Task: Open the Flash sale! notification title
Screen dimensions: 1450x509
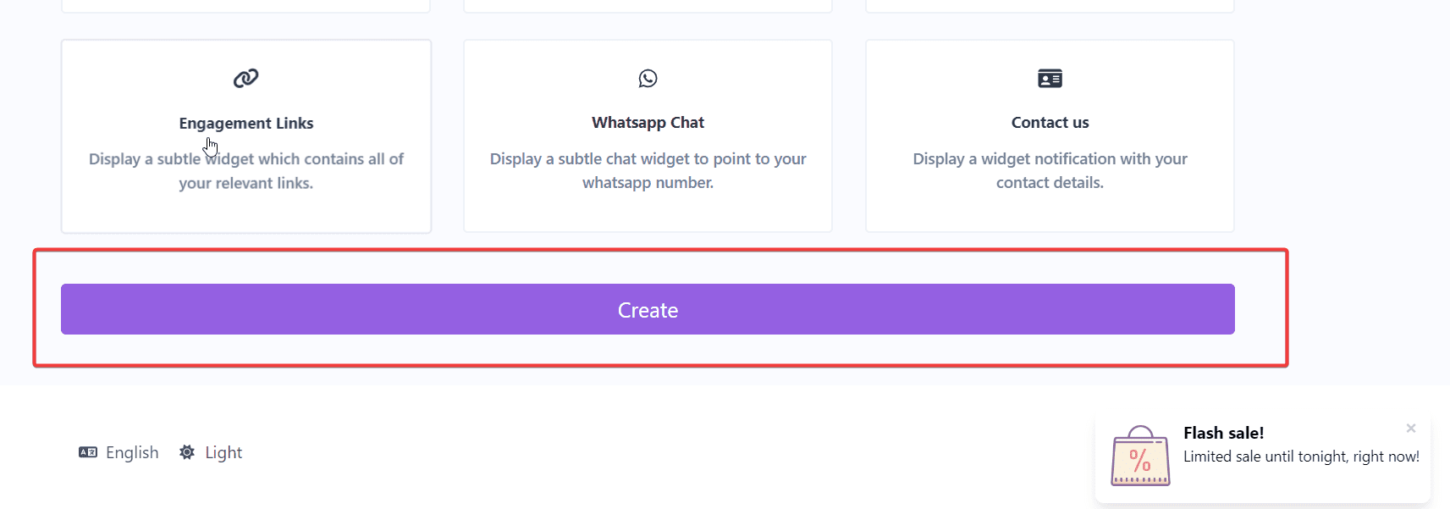Action: click(1223, 433)
